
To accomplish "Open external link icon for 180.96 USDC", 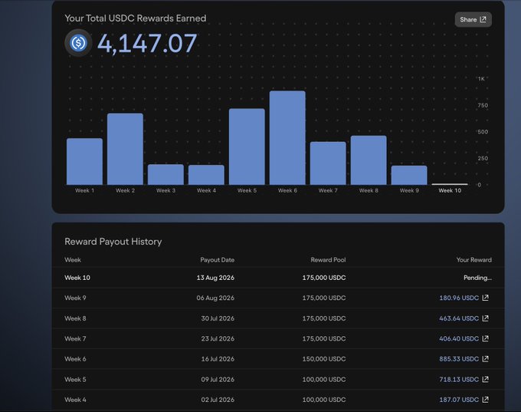I will [486, 298].
